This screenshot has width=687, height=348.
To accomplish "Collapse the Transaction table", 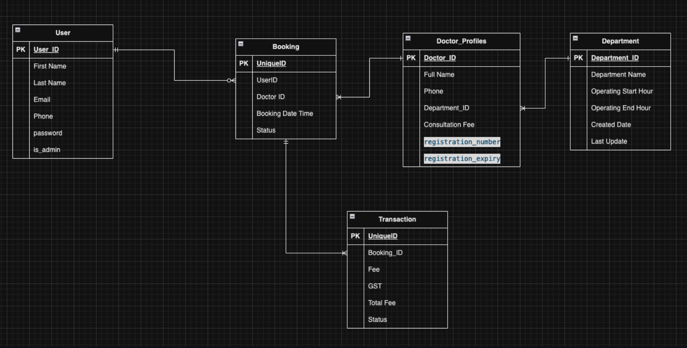I will tap(352, 216).
